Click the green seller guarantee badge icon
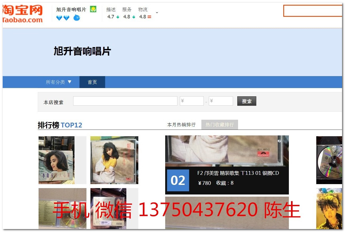 click(x=93, y=9)
